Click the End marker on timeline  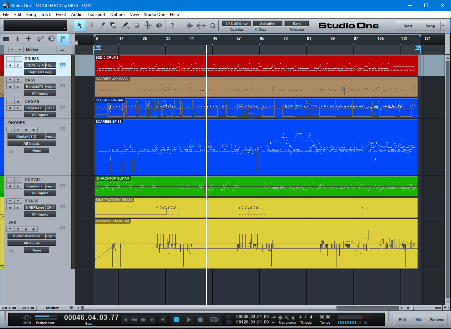(x=418, y=48)
